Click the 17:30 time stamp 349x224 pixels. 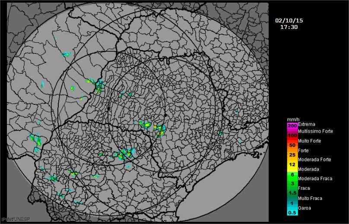(289, 27)
